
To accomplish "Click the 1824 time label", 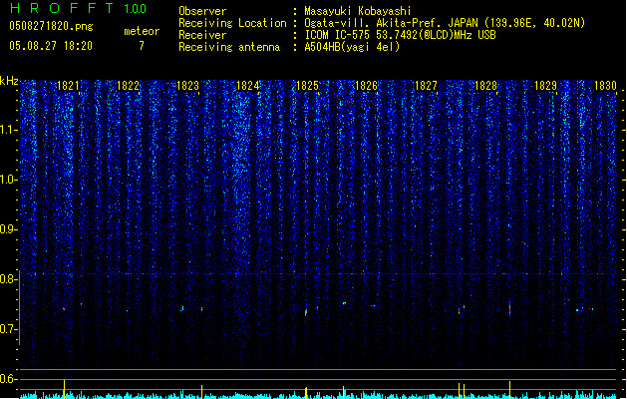I will pyautogui.click(x=247, y=86).
